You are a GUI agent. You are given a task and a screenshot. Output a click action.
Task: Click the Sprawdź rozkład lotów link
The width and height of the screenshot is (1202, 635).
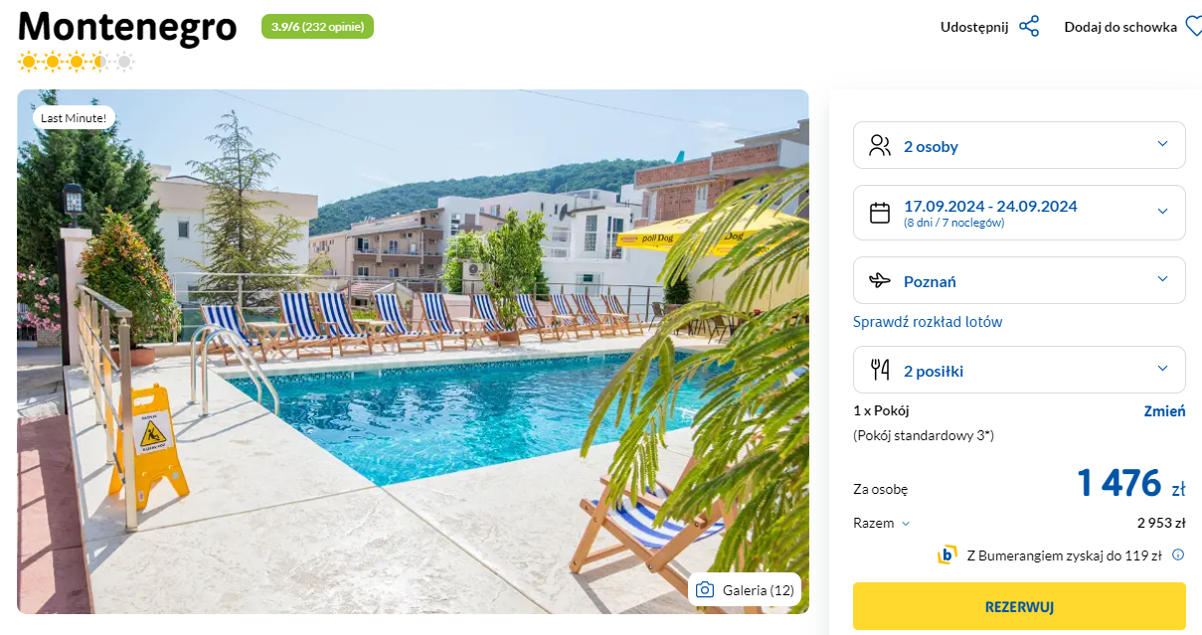coord(928,322)
